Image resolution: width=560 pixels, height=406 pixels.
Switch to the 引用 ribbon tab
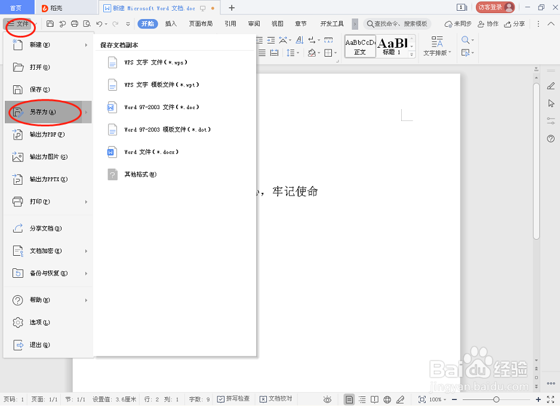(x=230, y=24)
